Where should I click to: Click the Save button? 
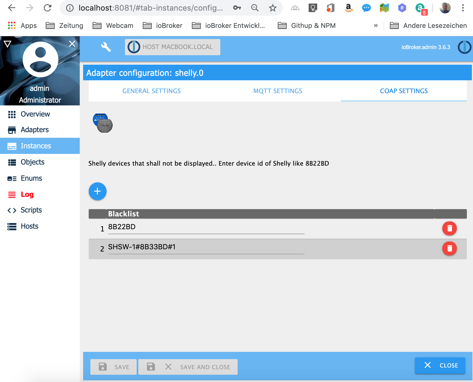pyautogui.click(x=114, y=367)
